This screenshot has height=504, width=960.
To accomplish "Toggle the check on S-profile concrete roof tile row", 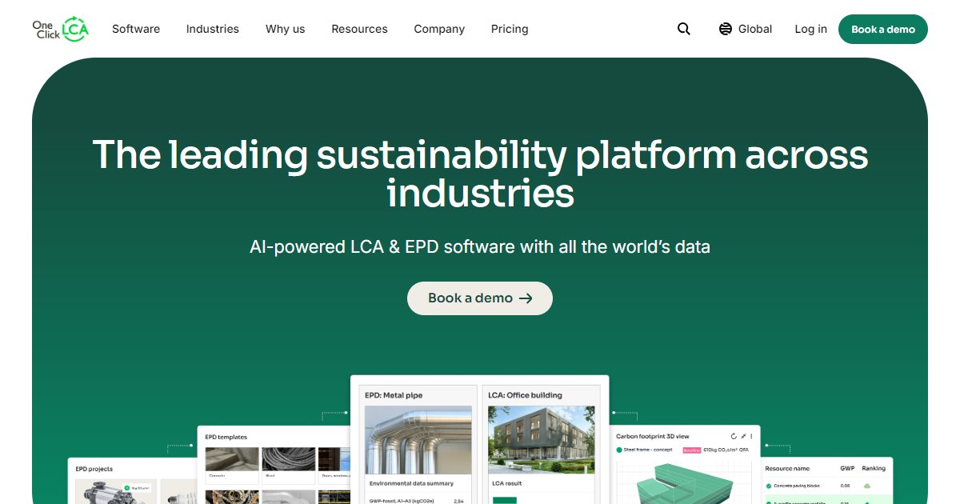I will click(769, 502).
